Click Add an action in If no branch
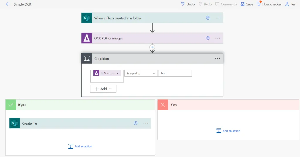Screen dimensions: 300x157 tap(228, 131)
